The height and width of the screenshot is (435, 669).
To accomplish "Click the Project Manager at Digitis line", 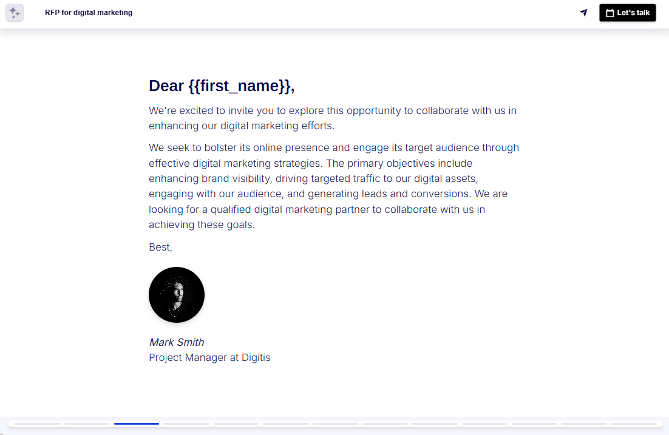I will click(209, 357).
